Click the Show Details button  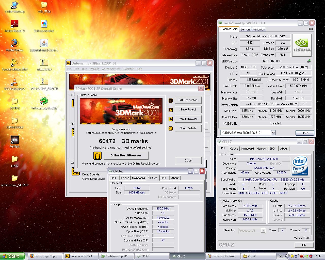point(188,128)
